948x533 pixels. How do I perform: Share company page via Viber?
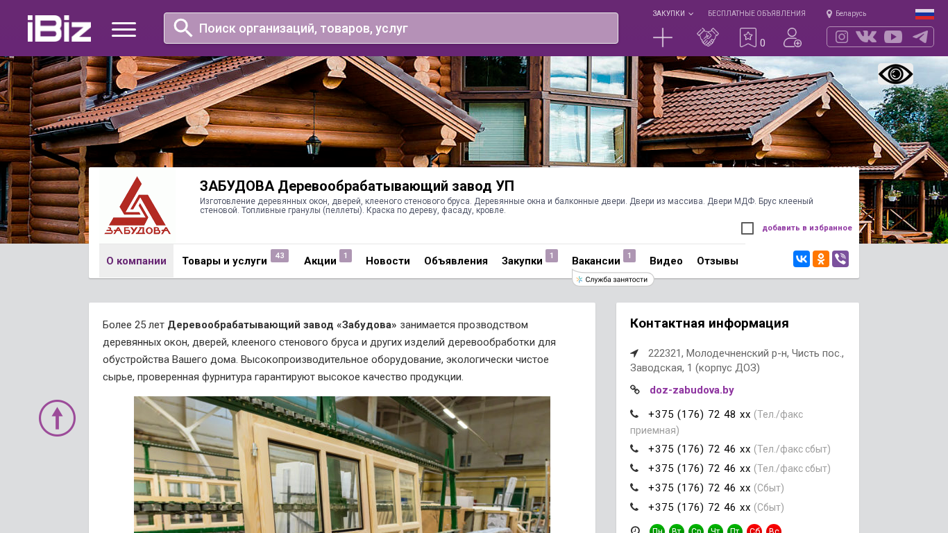pyautogui.click(x=840, y=259)
